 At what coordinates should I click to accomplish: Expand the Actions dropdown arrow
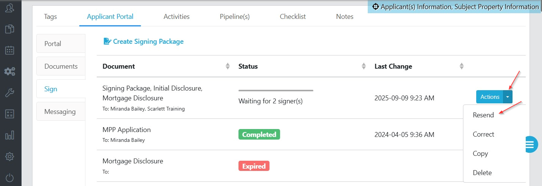point(508,97)
